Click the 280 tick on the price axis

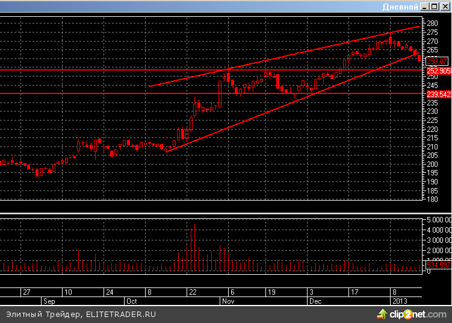click(x=433, y=23)
